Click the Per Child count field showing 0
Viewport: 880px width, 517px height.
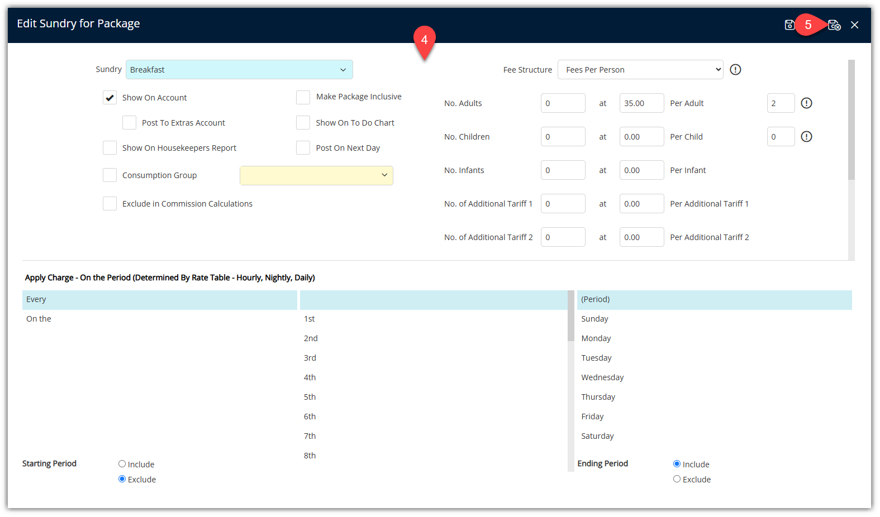781,136
